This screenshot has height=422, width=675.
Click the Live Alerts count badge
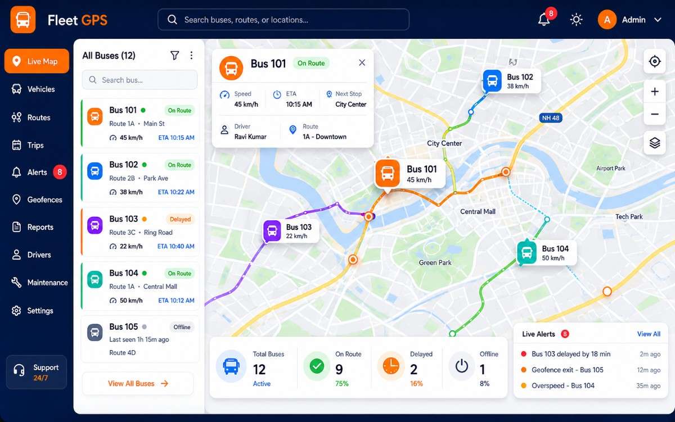(x=565, y=334)
